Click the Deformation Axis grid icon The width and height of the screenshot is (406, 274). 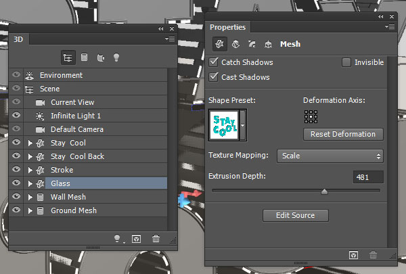(x=311, y=116)
